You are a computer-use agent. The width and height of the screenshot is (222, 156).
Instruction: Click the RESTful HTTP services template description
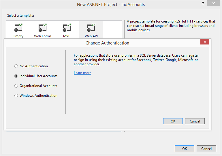coord(171,26)
